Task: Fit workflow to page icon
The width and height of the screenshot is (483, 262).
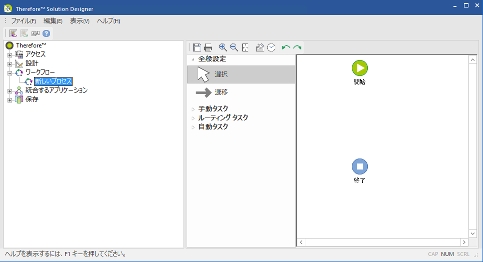Action: coord(245,47)
